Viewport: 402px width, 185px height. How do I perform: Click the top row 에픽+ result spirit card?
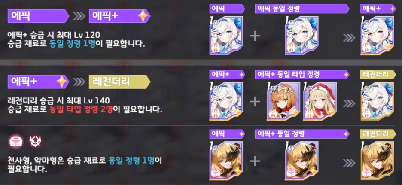point(377,35)
